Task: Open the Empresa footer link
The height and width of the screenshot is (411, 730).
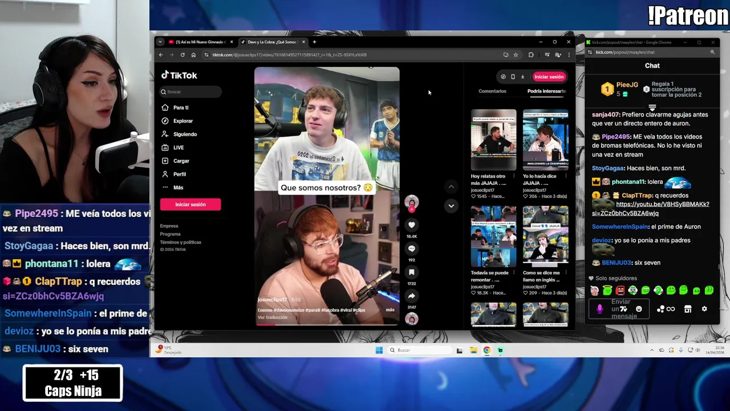Action: coord(169,226)
